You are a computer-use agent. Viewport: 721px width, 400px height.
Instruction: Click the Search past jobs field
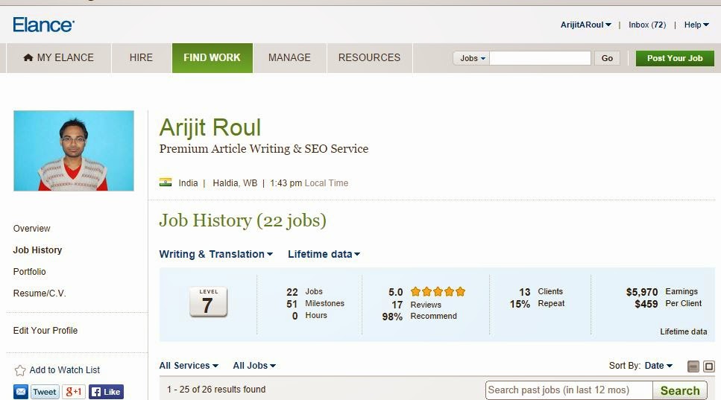pyautogui.click(x=568, y=390)
